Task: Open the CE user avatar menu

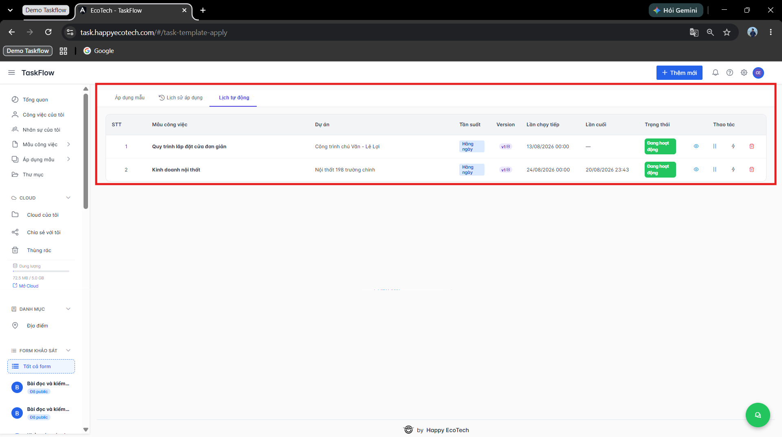Action: 758,72
